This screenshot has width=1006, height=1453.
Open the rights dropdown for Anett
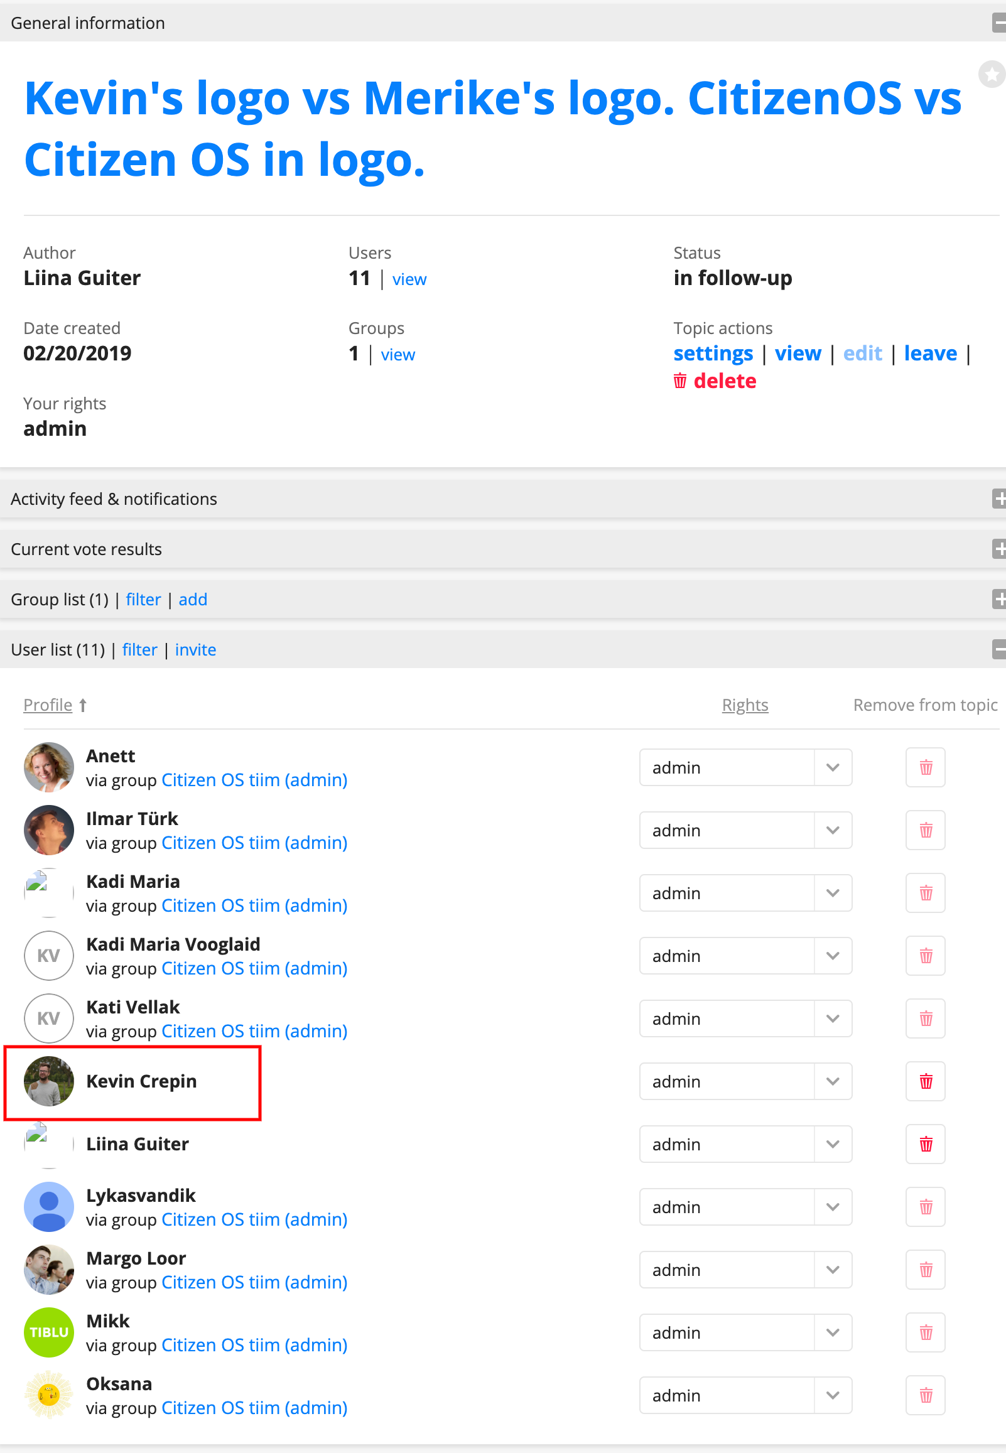point(745,767)
